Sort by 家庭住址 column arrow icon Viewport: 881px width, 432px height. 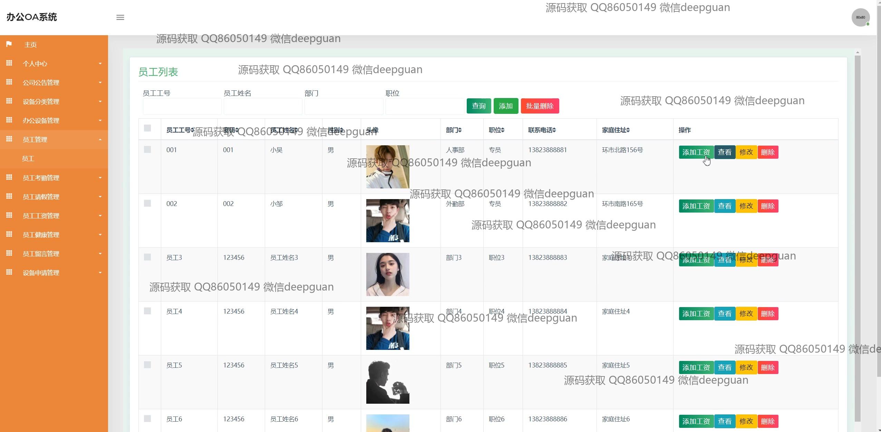click(x=628, y=130)
